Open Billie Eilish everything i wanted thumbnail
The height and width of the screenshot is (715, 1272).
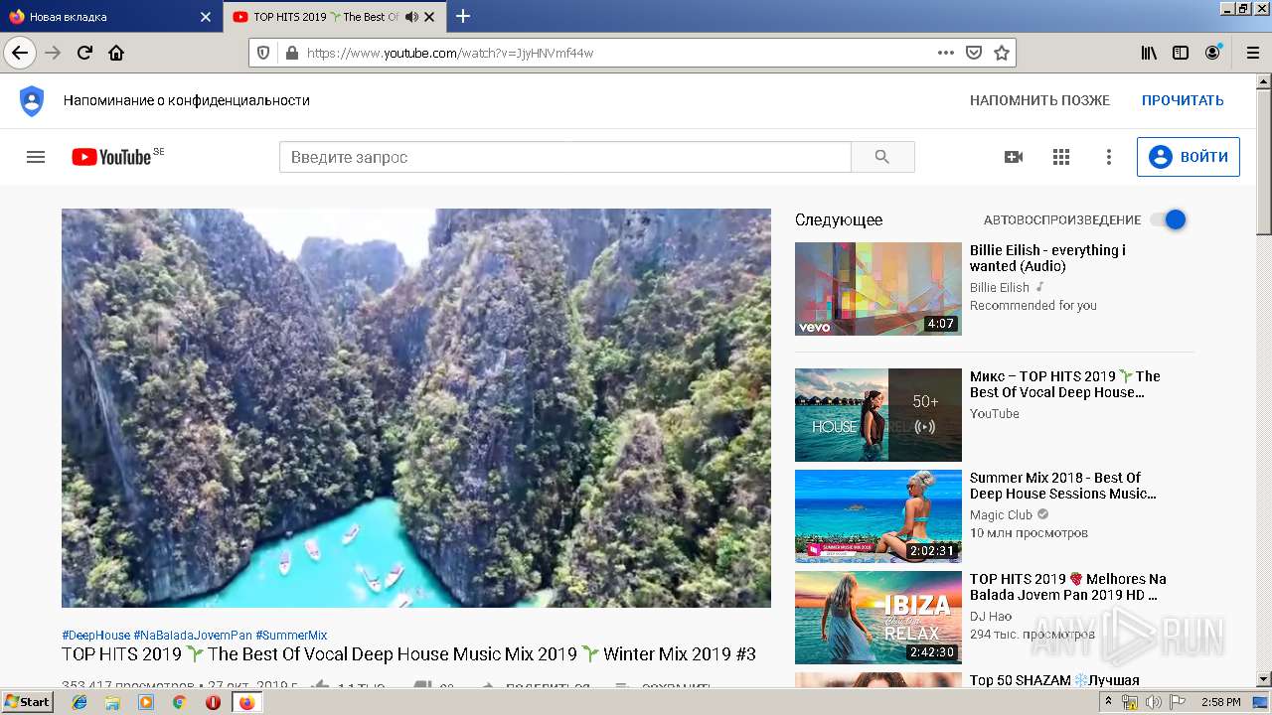coord(878,289)
